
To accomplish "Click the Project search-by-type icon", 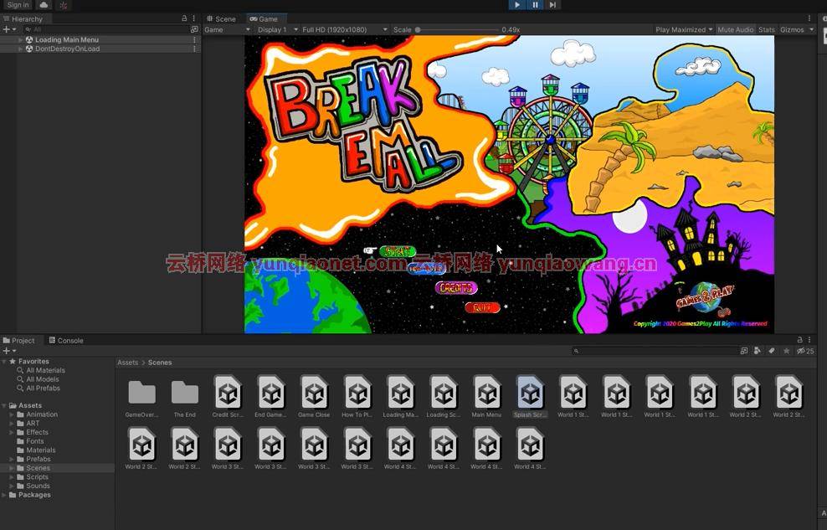I will (743, 351).
